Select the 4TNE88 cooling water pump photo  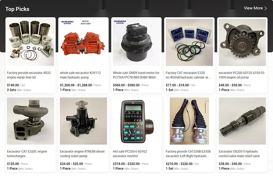click(83, 121)
